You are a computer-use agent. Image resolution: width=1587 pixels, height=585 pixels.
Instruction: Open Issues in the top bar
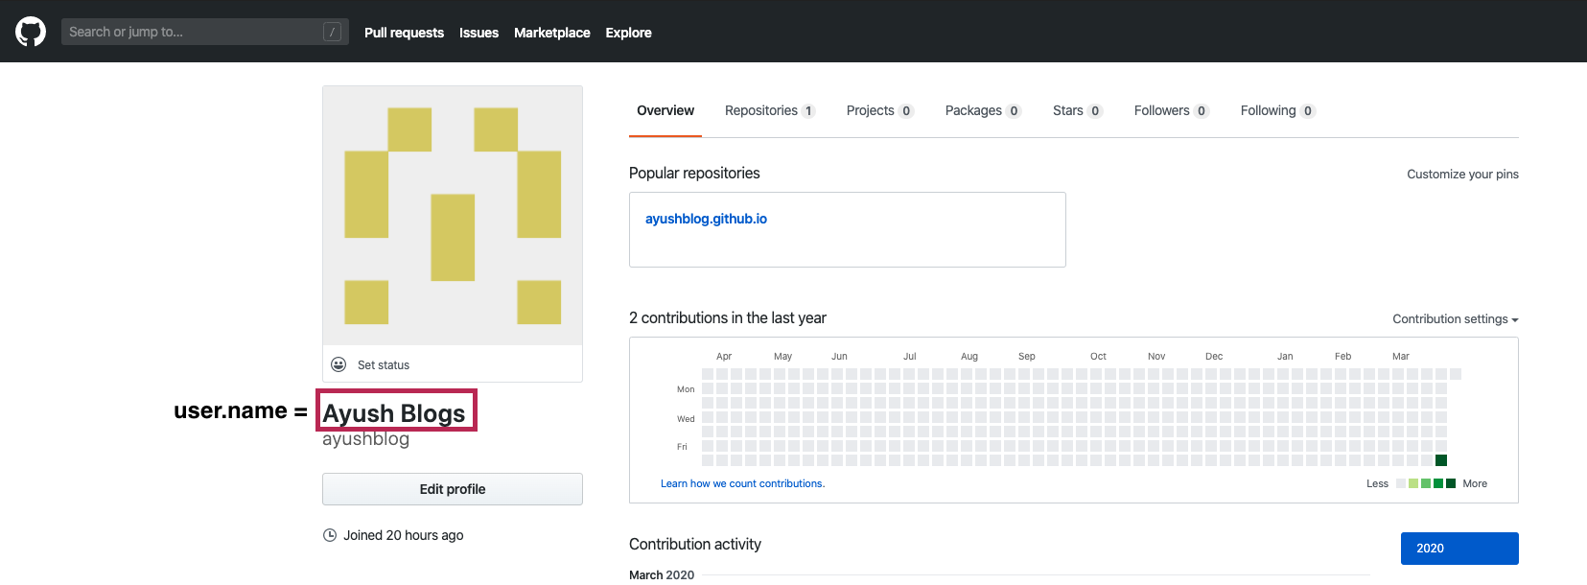tap(478, 33)
